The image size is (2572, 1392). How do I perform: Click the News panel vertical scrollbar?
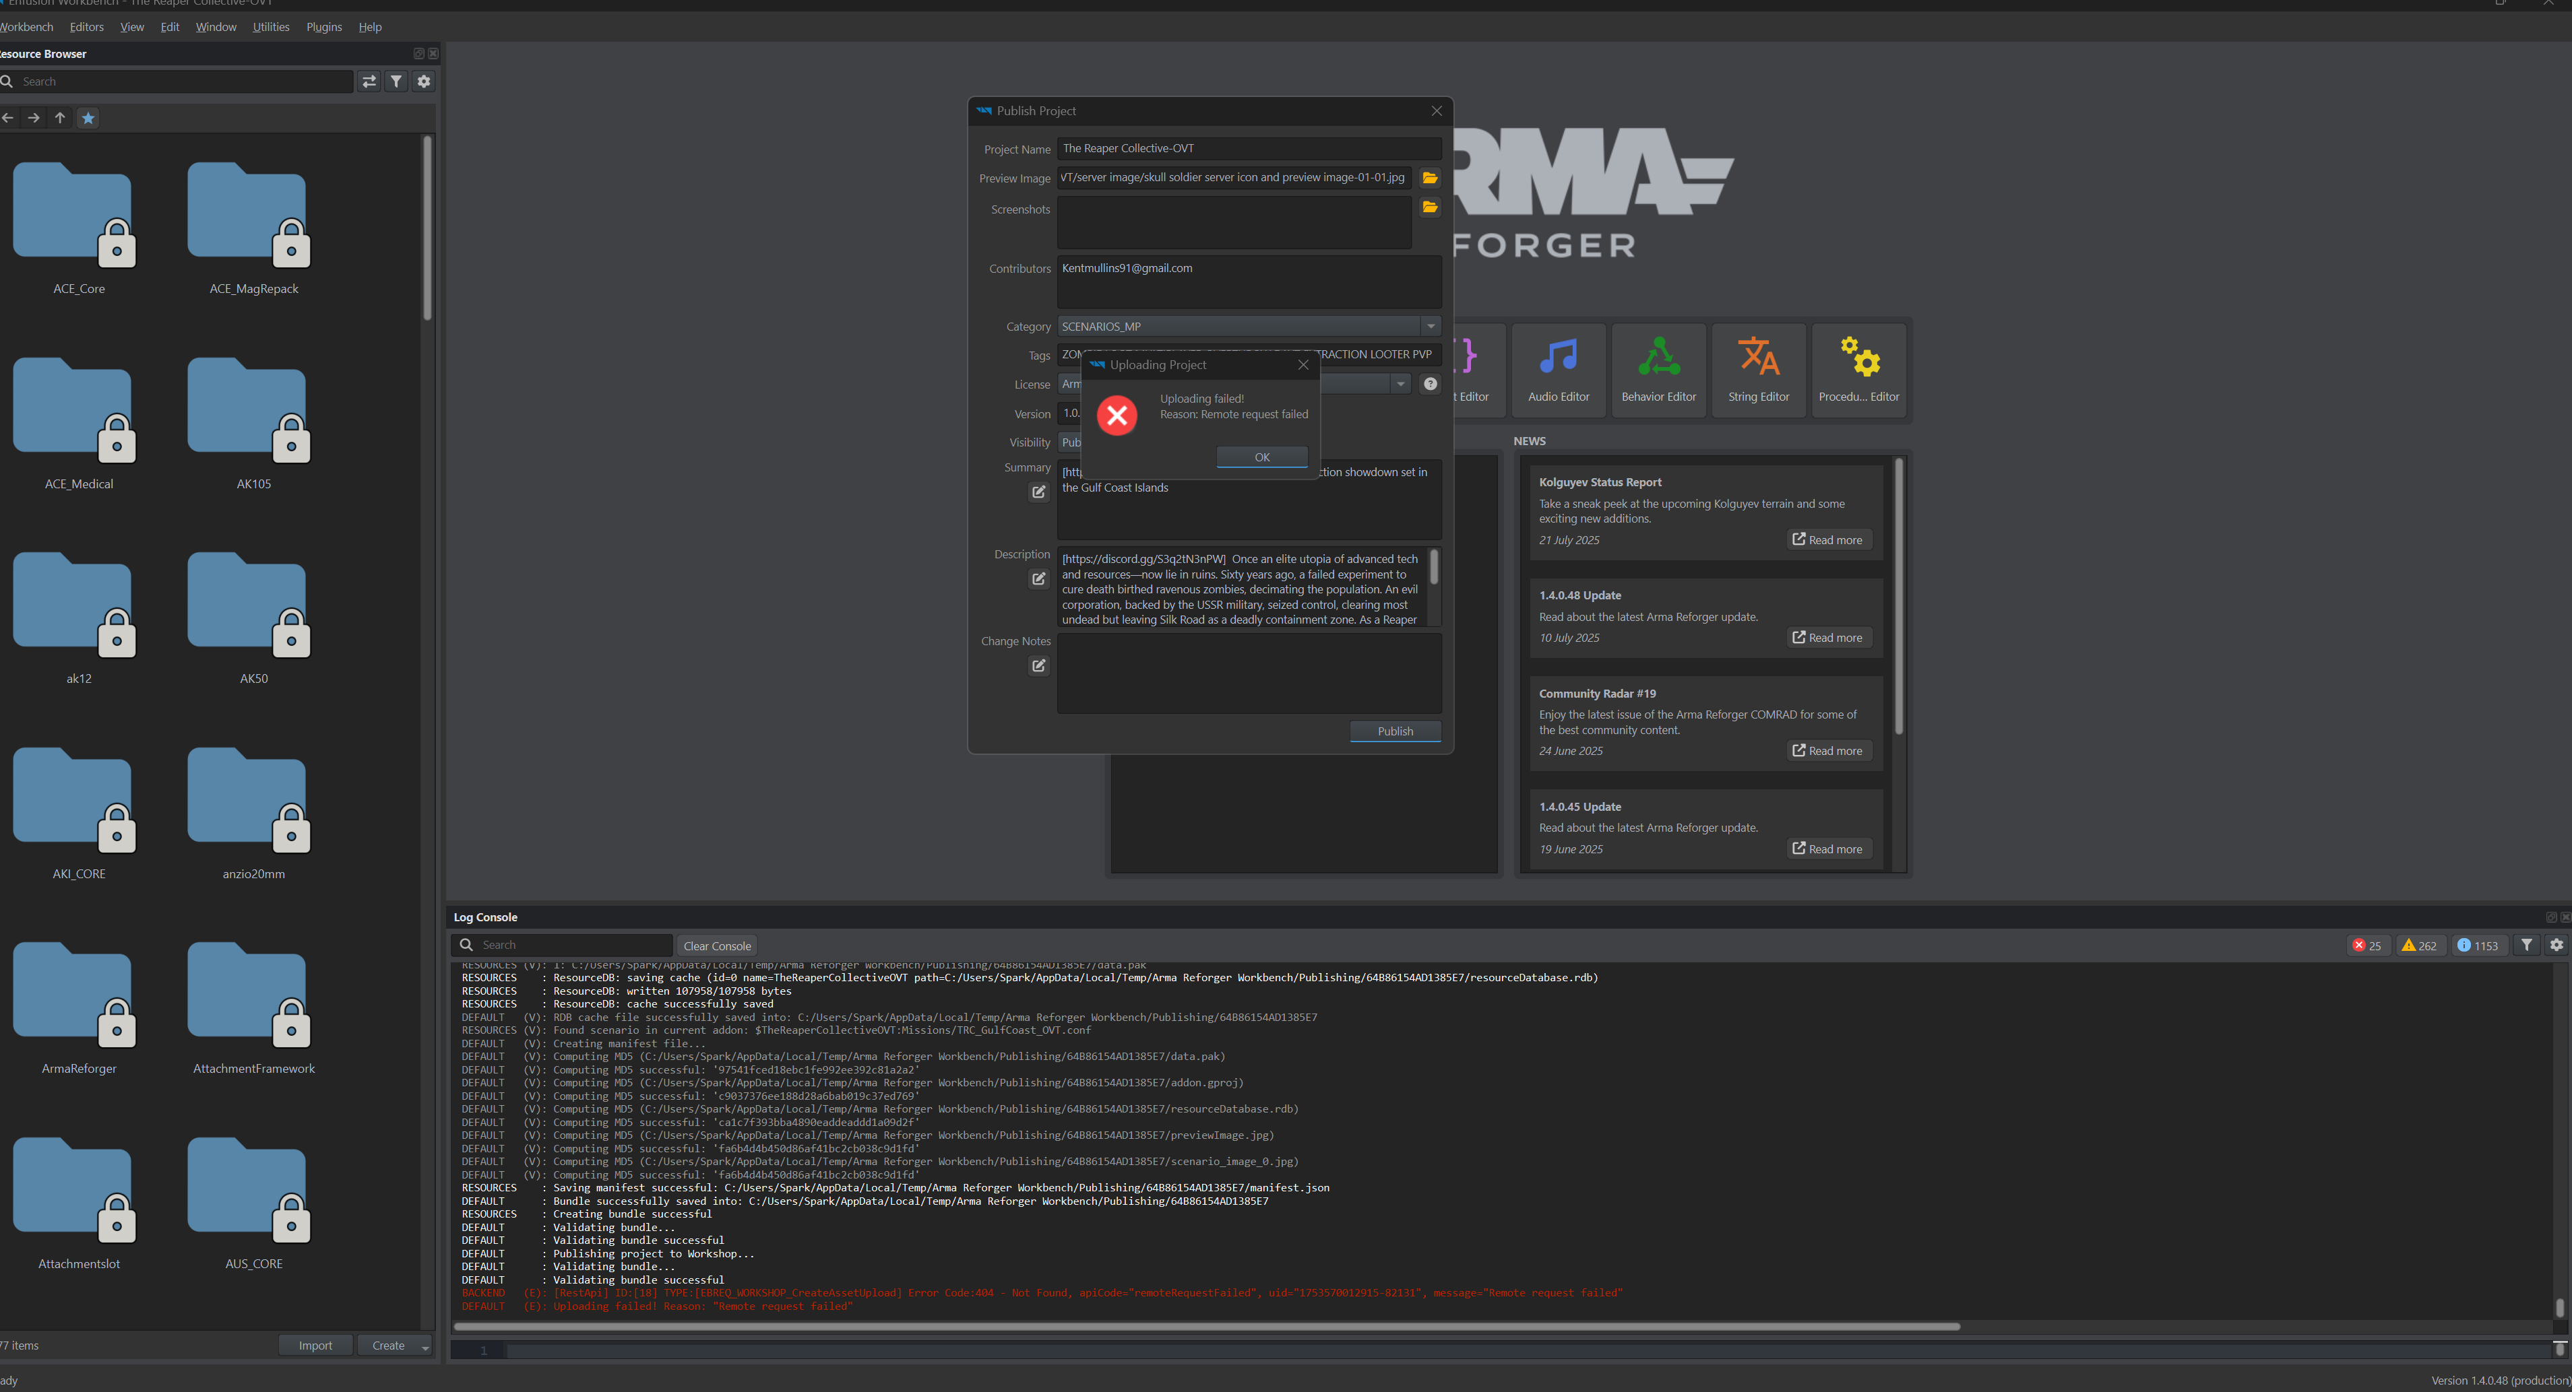click(x=1898, y=597)
